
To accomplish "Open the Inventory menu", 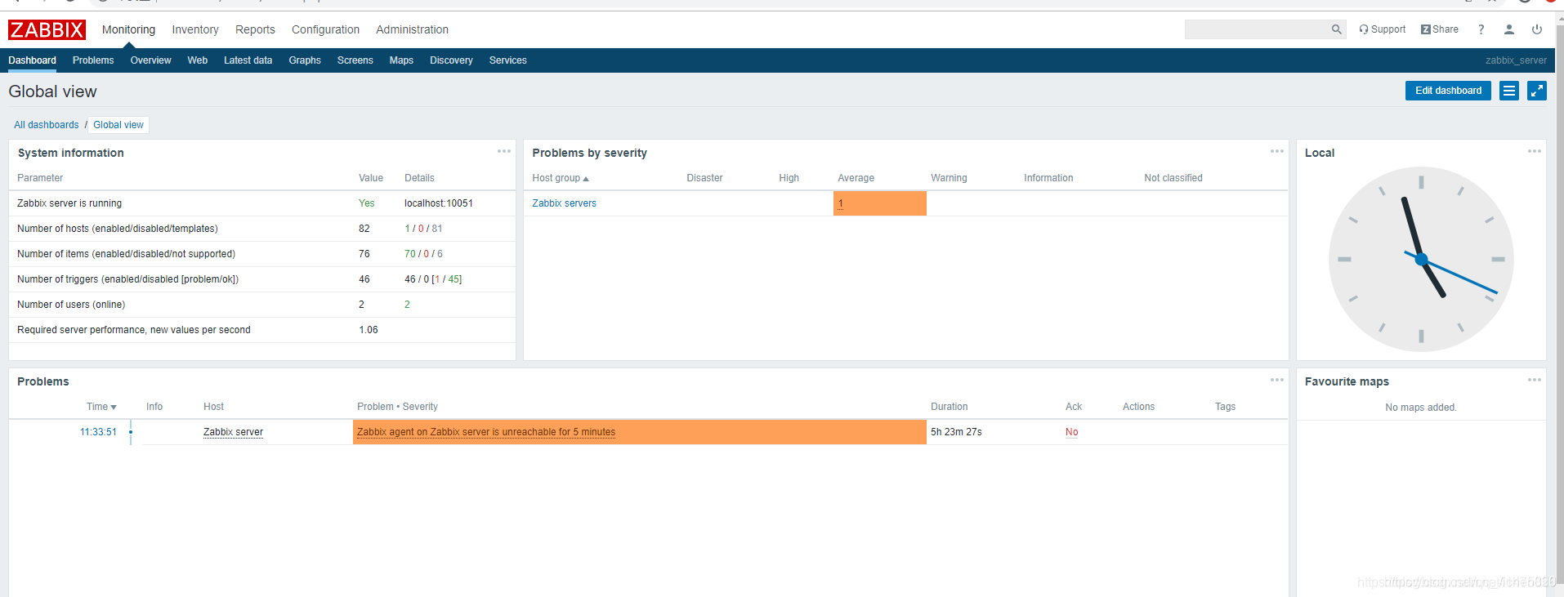I will [x=195, y=29].
